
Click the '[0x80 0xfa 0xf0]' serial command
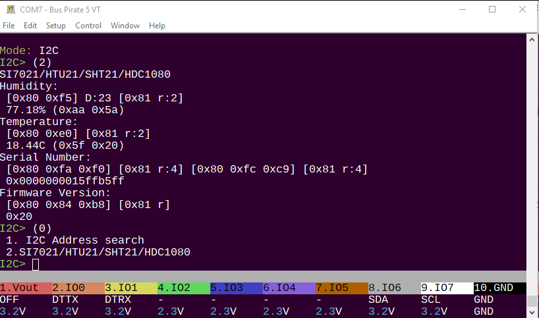click(x=59, y=169)
